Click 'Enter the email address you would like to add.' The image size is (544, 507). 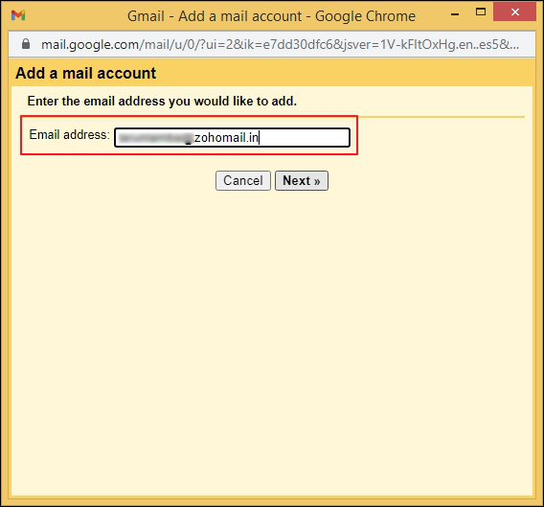tap(162, 101)
